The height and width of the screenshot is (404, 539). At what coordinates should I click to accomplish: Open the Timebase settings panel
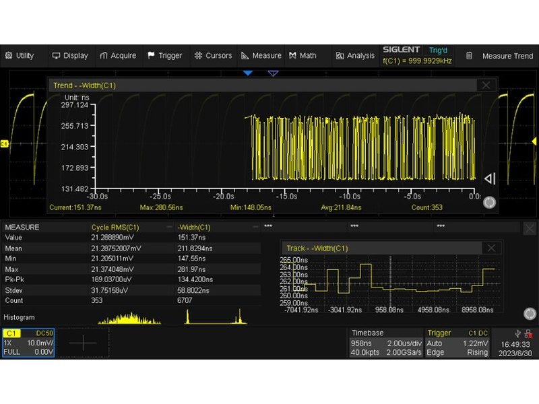385,343
